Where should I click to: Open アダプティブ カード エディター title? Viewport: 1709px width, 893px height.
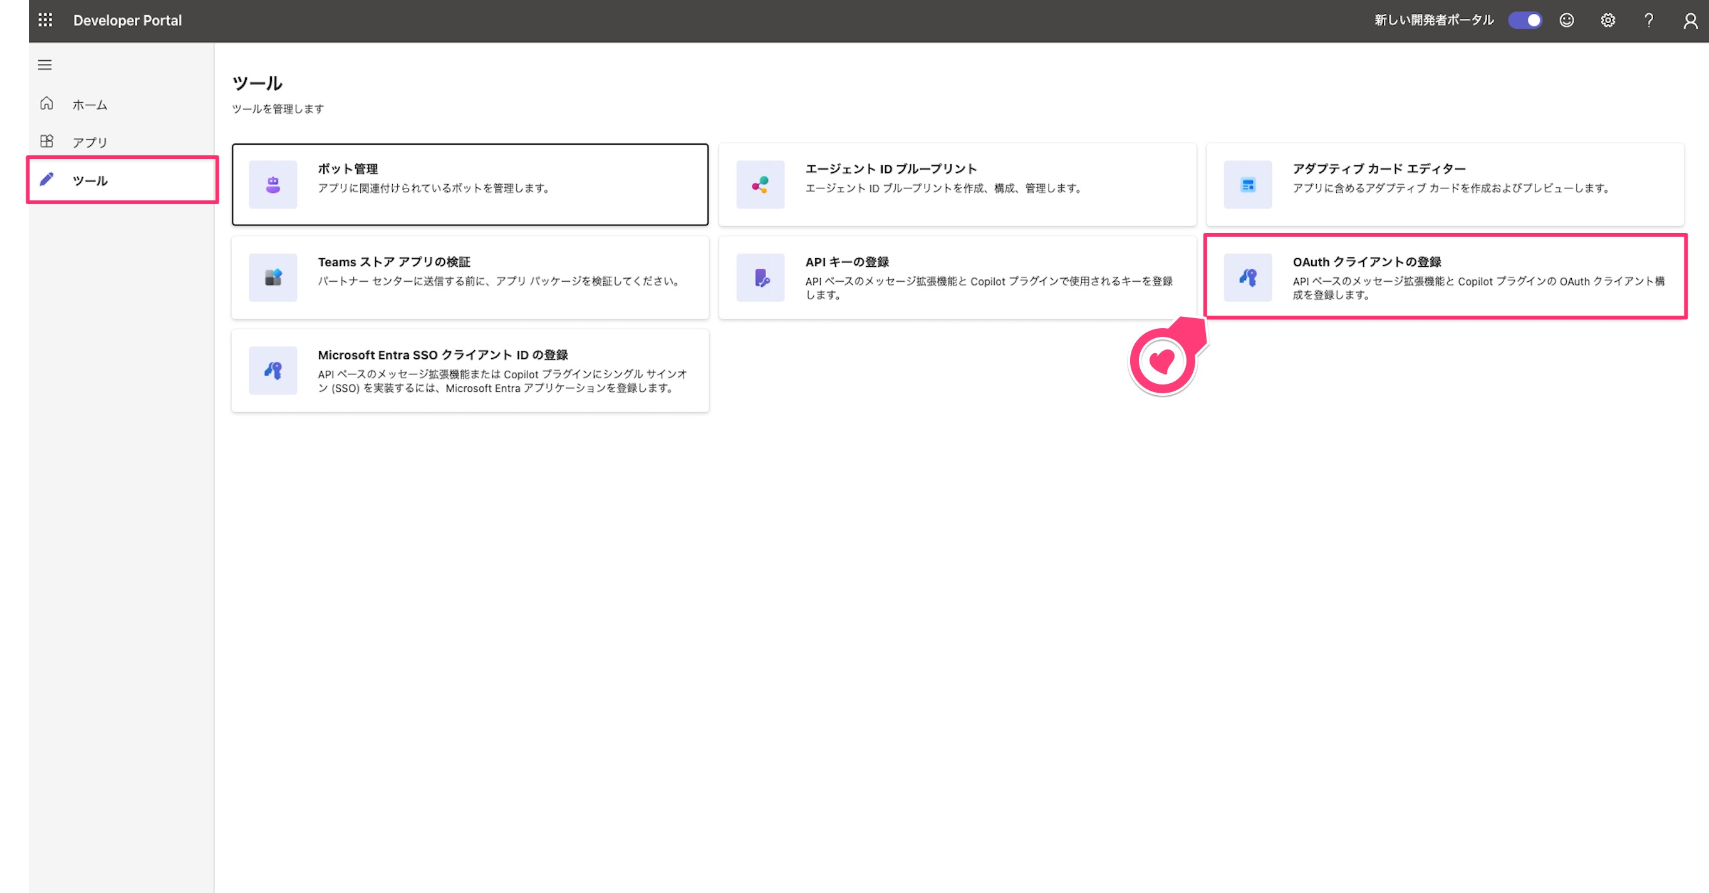(x=1379, y=169)
